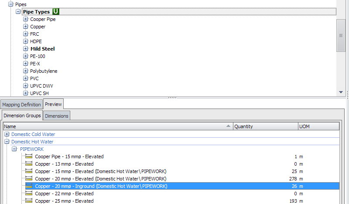Open the Dimensions tab
This screenshot has height=204, width=349.
[57, 116]
